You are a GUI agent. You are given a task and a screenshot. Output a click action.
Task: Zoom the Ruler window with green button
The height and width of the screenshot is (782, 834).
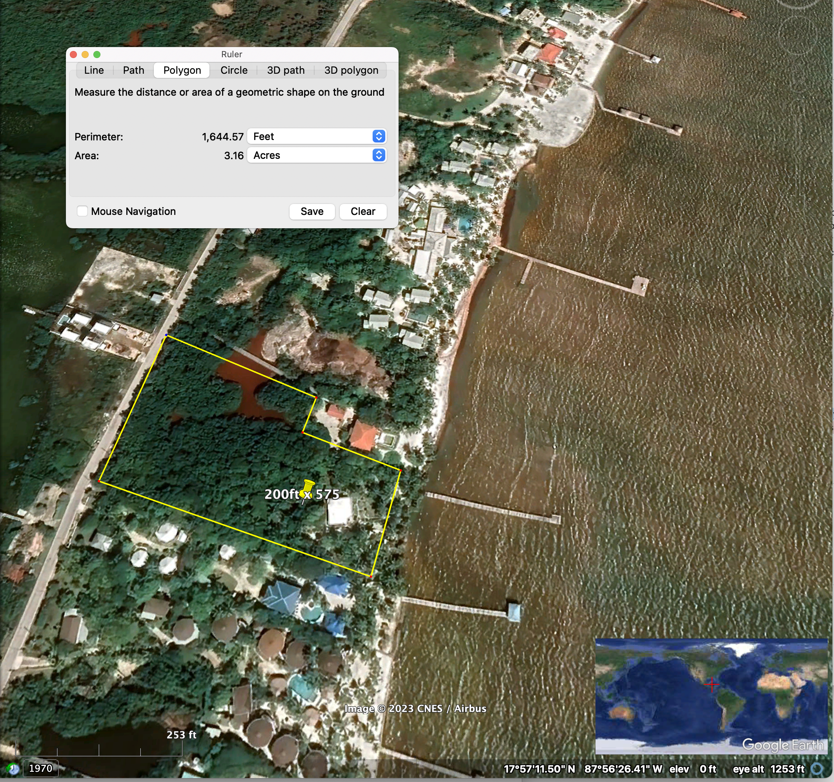(x=97, y=55)
